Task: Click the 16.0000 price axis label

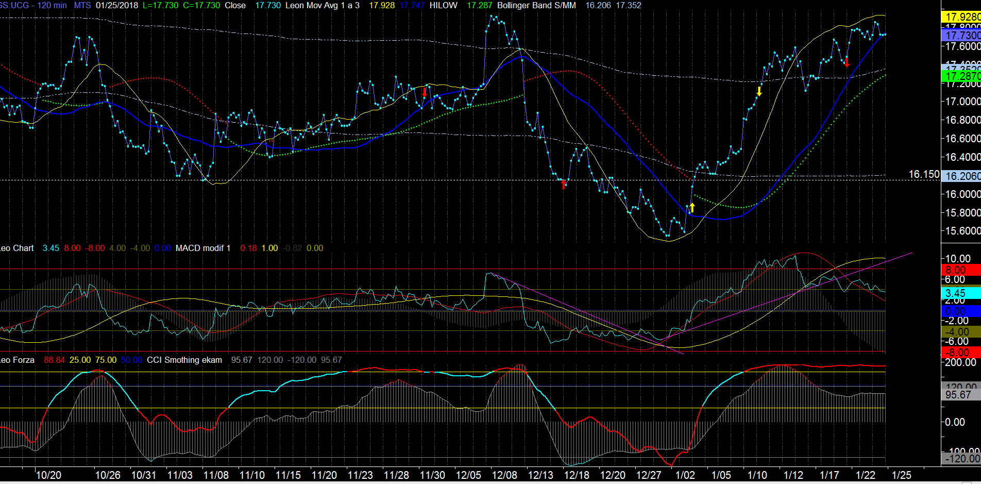Action: (x=962, y=194)
